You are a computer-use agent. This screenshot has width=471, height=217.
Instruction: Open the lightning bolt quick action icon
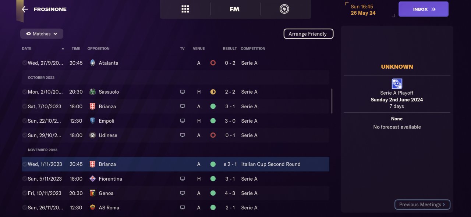coord(284,9)
